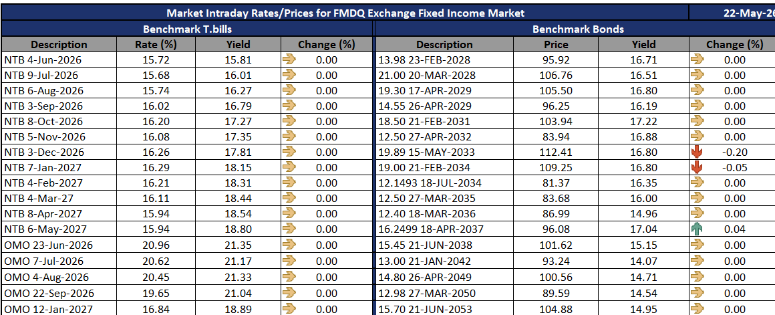Click the arrow icon in NTB 8-Oct-2026 row
This screenshot has height=315, width=775.
[289, 121]
